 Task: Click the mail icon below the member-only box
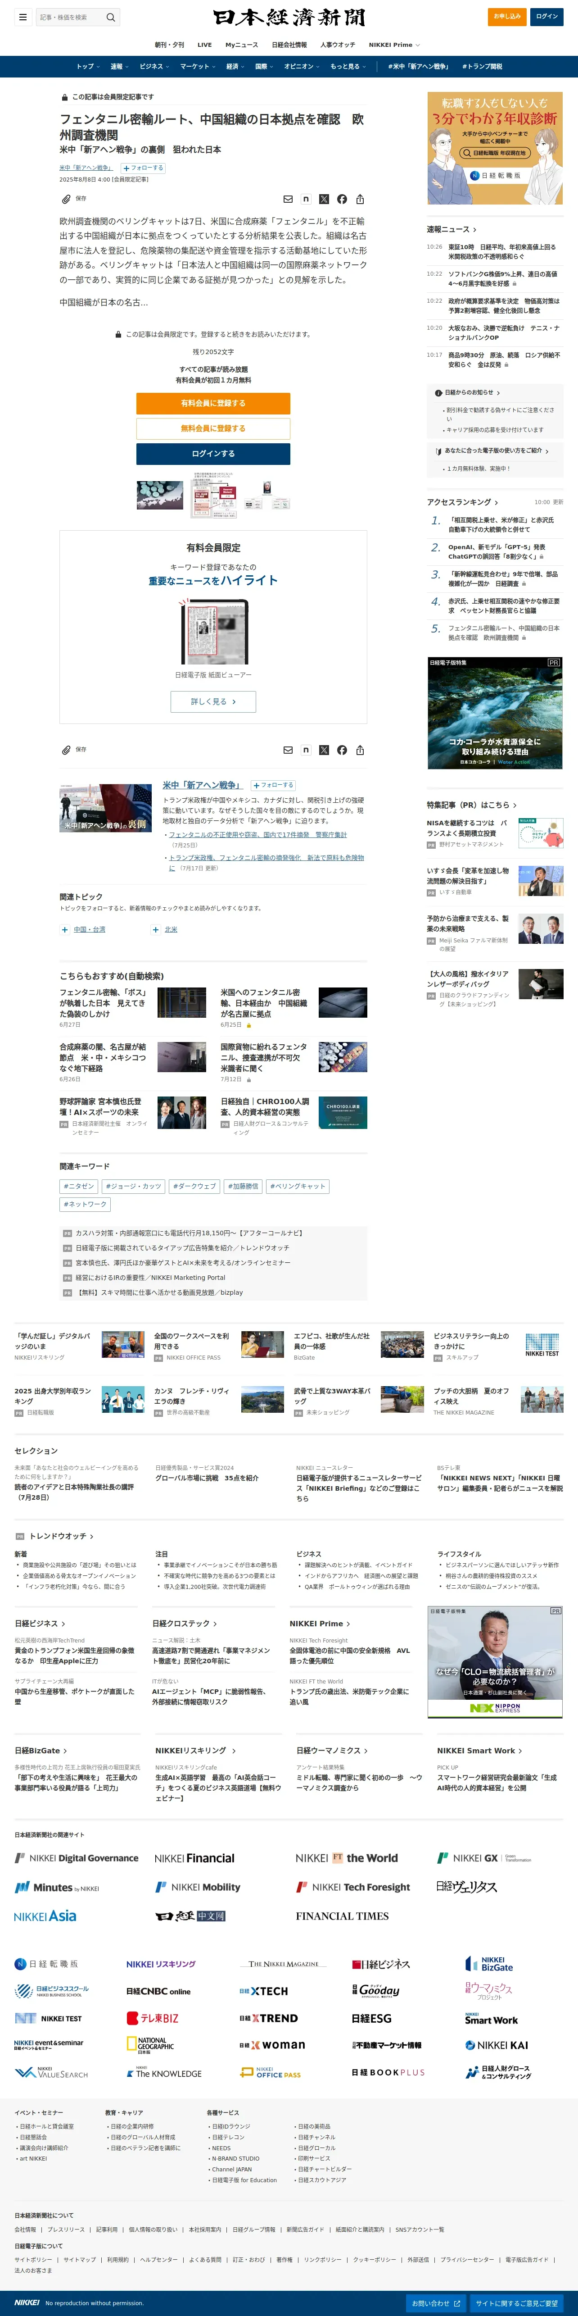coord(288,750)
